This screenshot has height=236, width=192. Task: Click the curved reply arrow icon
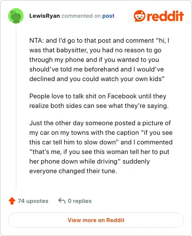tap(62, 201)
